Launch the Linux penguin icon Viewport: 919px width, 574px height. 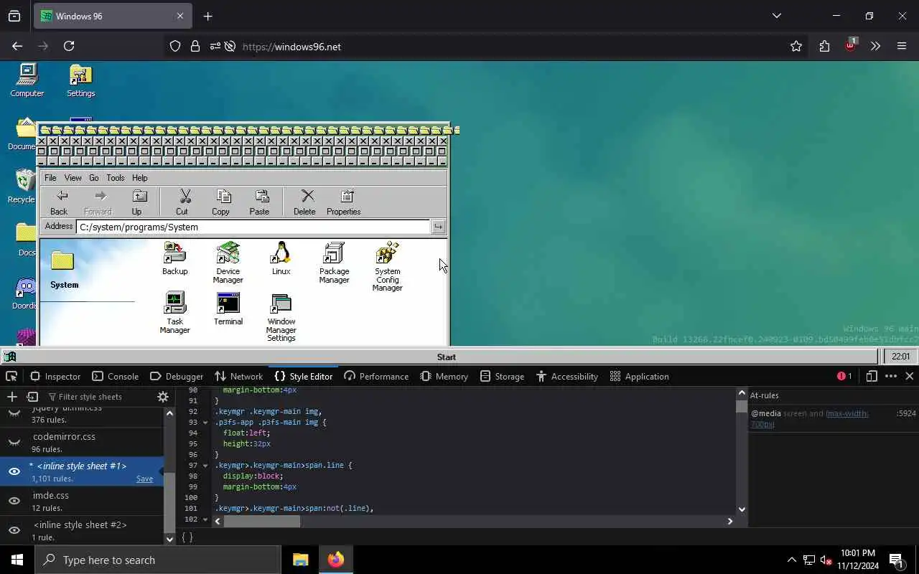281,258
